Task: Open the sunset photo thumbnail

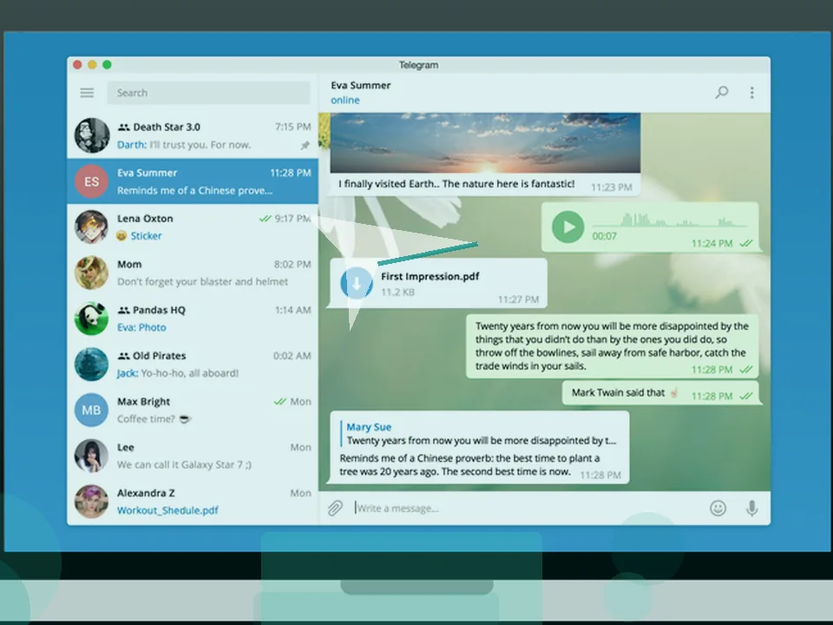Action: tap(485, 142)
